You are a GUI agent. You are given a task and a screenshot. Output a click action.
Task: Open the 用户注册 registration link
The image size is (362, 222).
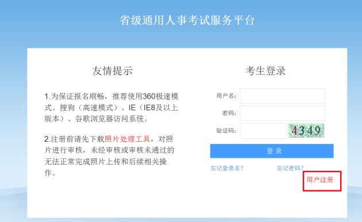320,180
